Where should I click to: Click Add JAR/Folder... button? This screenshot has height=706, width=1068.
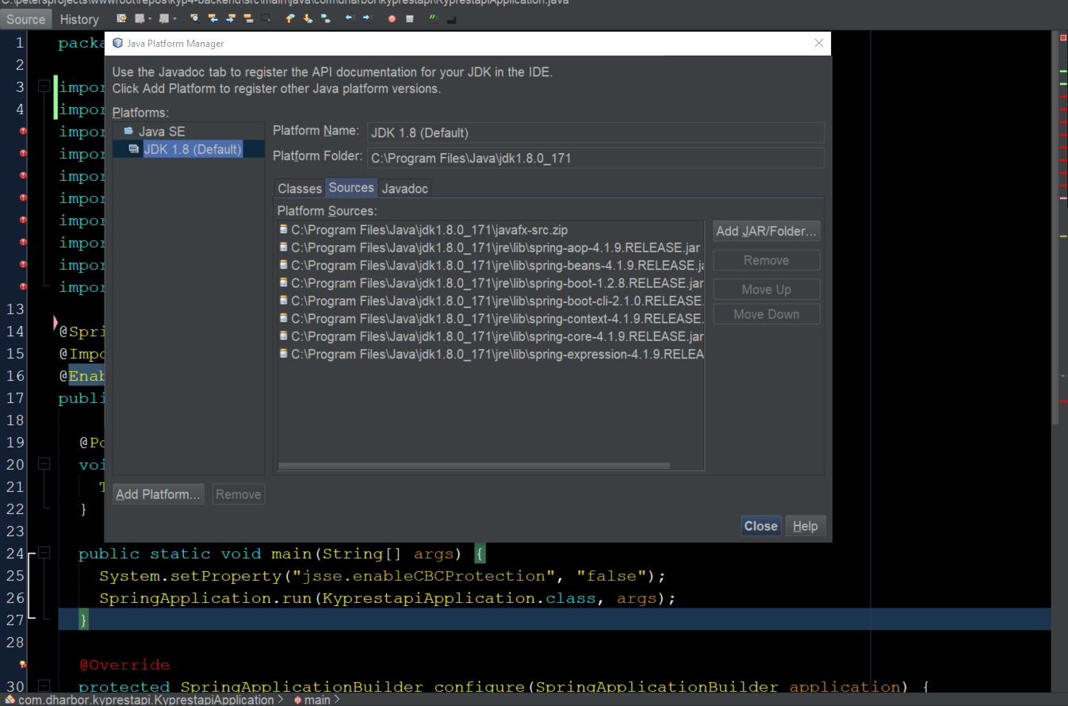pyautogui.click(x=766, y=232)
